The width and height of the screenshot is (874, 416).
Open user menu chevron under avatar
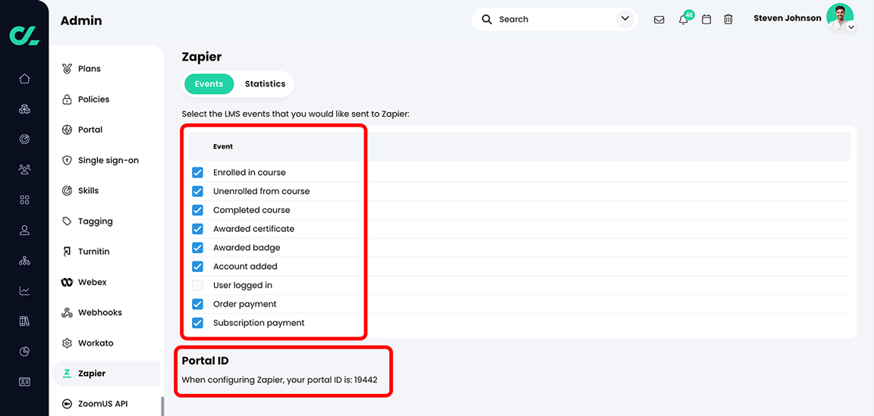[850, 27]
